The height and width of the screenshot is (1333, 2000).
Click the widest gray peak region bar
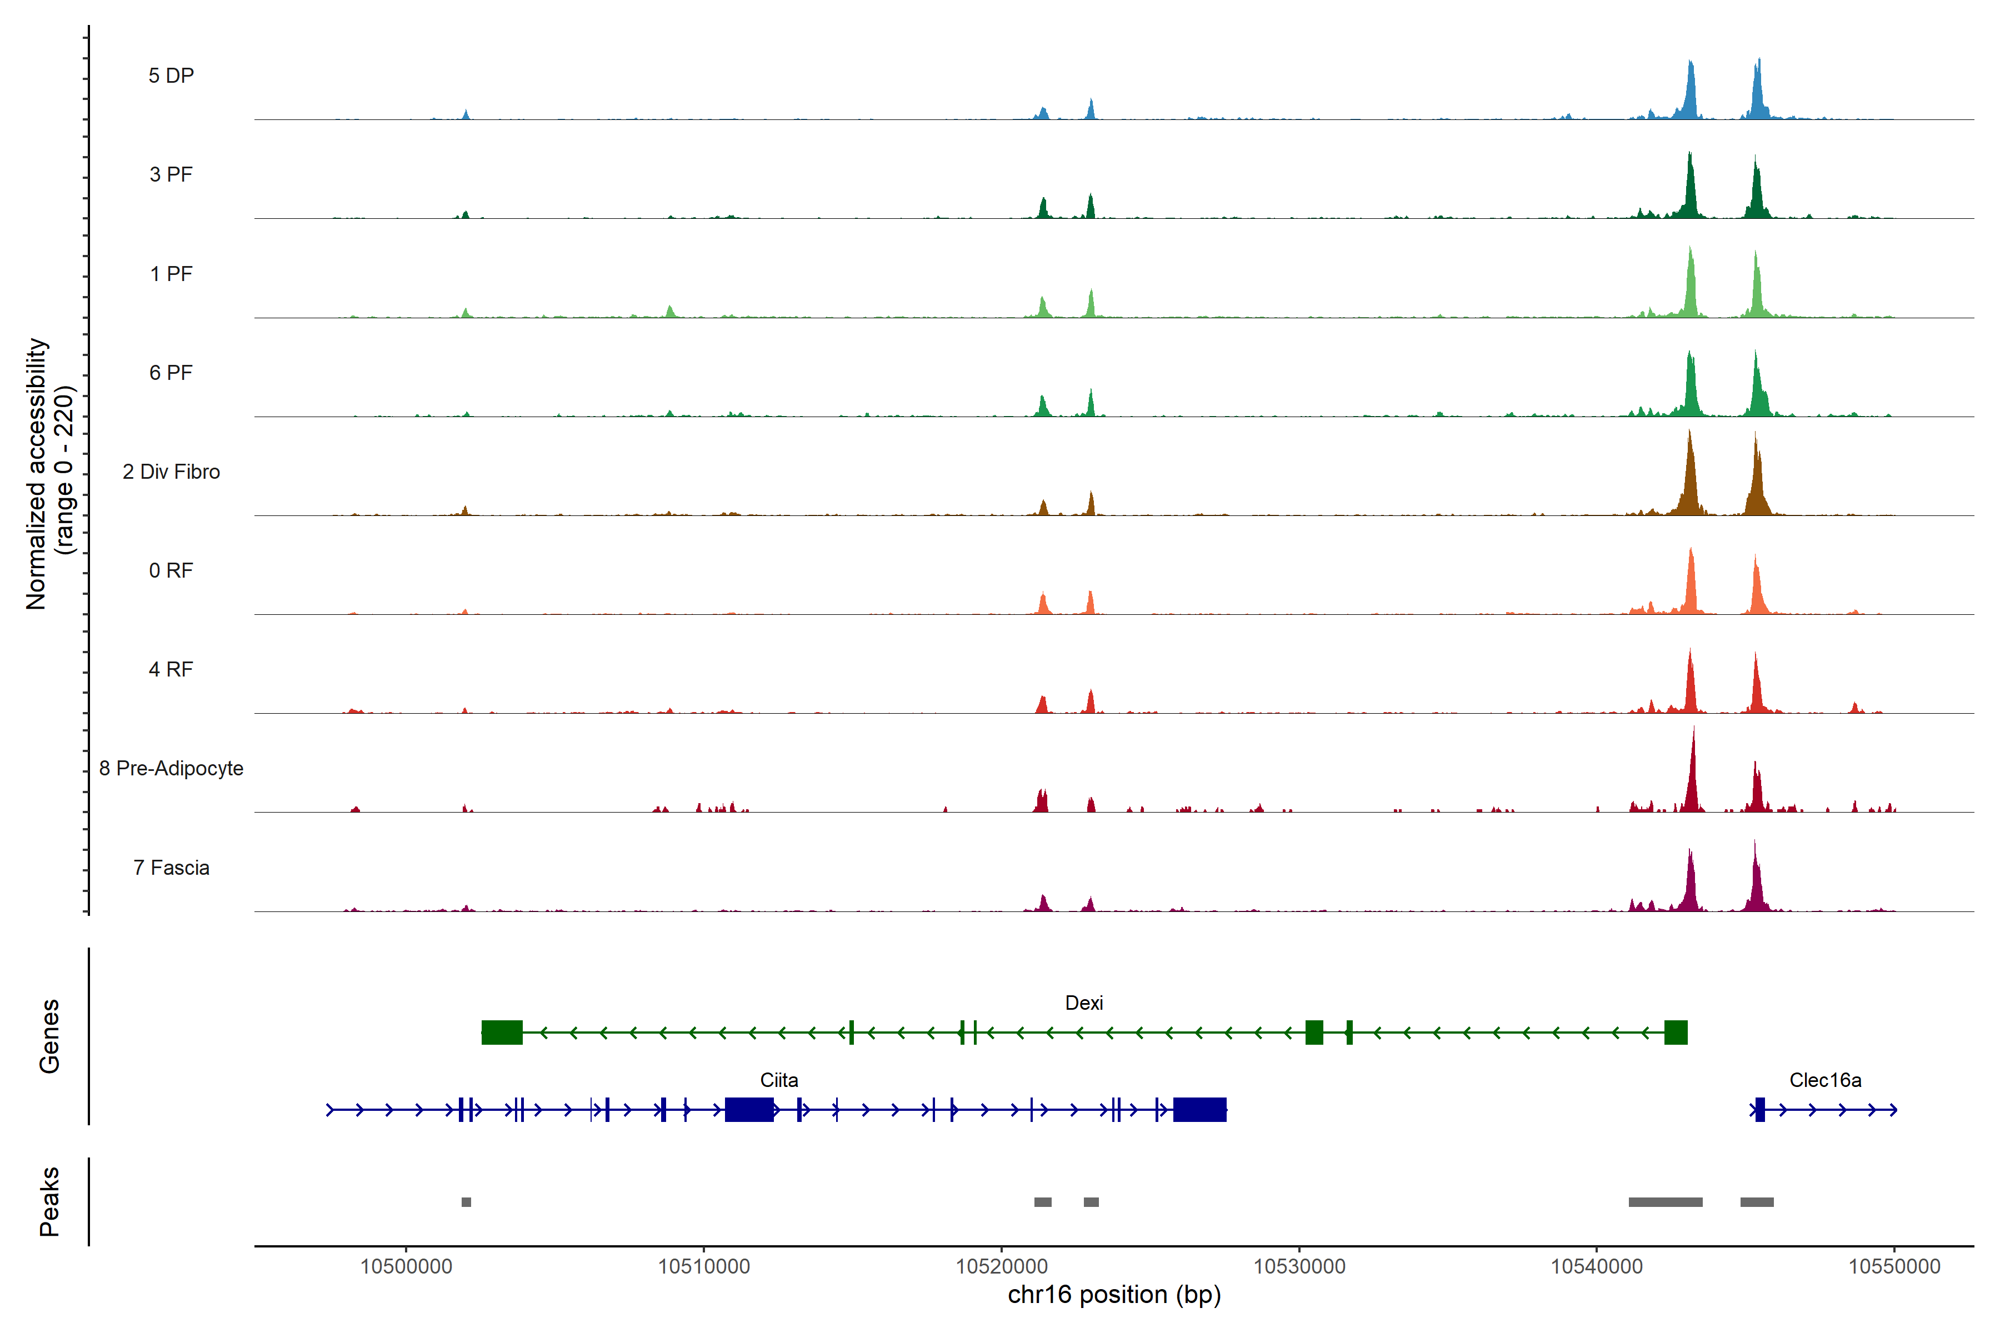coord(1665,1202)
